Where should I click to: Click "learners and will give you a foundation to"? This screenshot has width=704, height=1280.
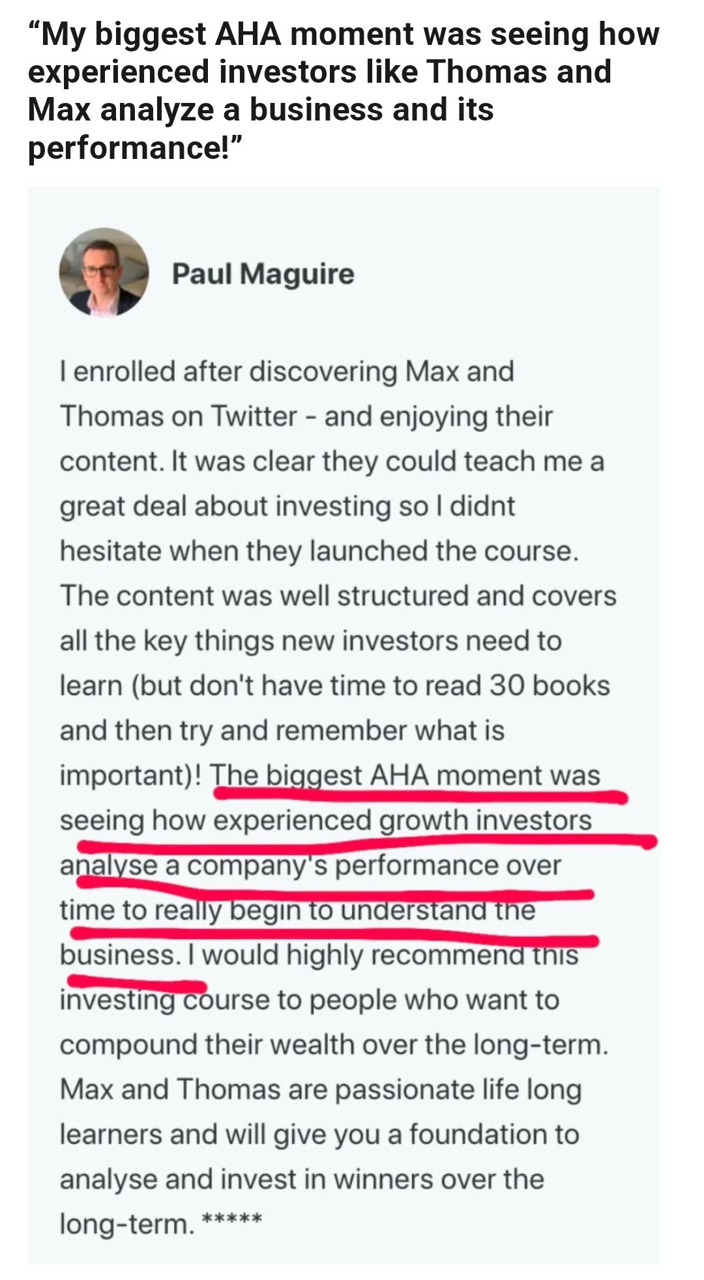tap(319, 1134)
